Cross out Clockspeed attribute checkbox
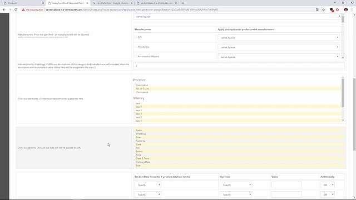The width and height of the screenshot is (356, 200). [135, 92]
